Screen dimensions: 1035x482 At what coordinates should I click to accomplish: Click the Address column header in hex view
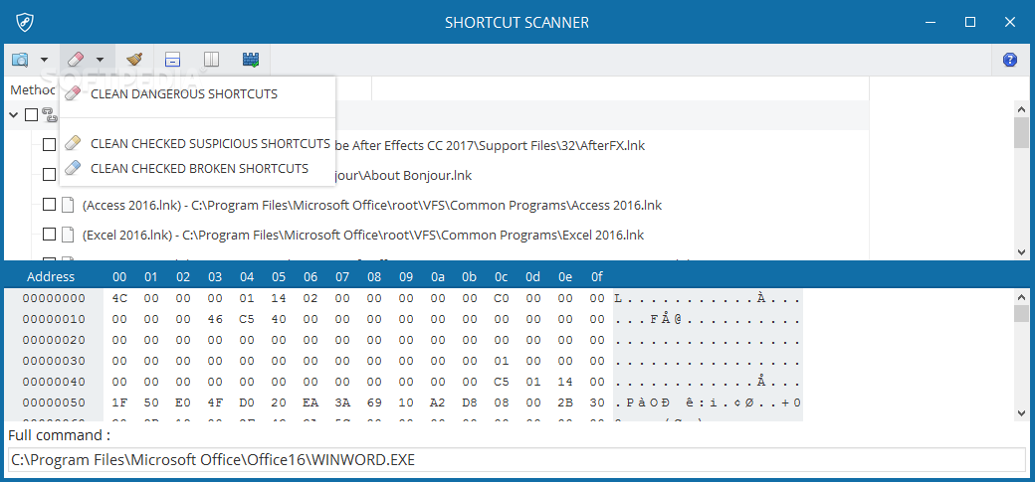51,276
